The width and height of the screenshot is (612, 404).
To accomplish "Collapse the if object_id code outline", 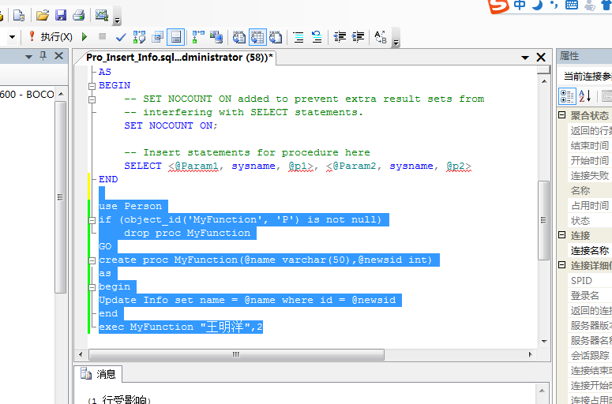I will (92, 220).
